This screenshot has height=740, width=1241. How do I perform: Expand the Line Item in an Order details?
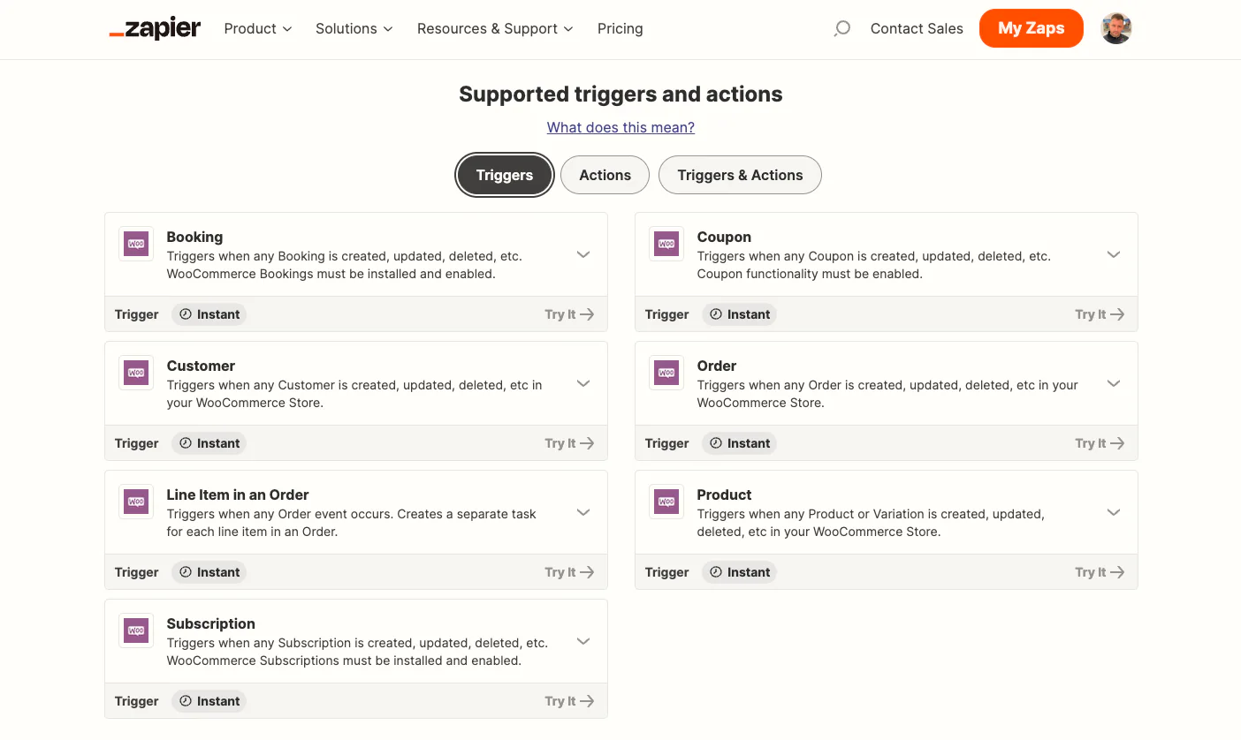583,512
